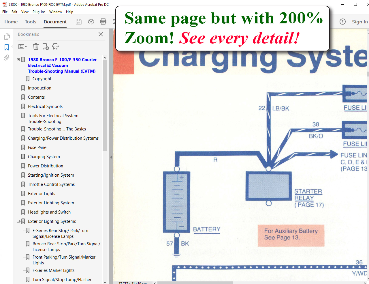Select Exterior Lighting Systems bookmark text

pos(52,221)
